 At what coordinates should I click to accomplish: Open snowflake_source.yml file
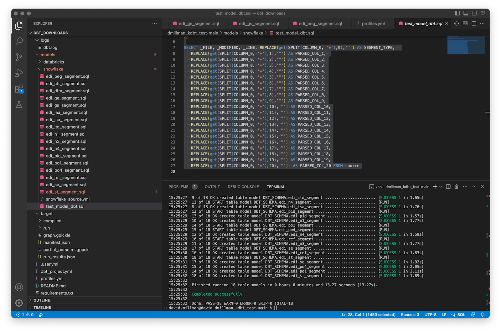(x=95, y=199)
